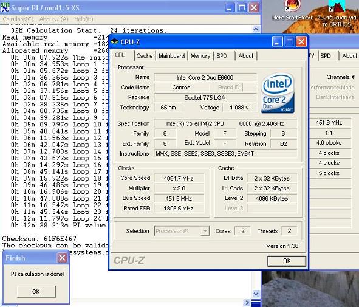Switch to the Cache tab in CPU-Z
This screenshot has width=359, height=307.
[x=145, y=56]
